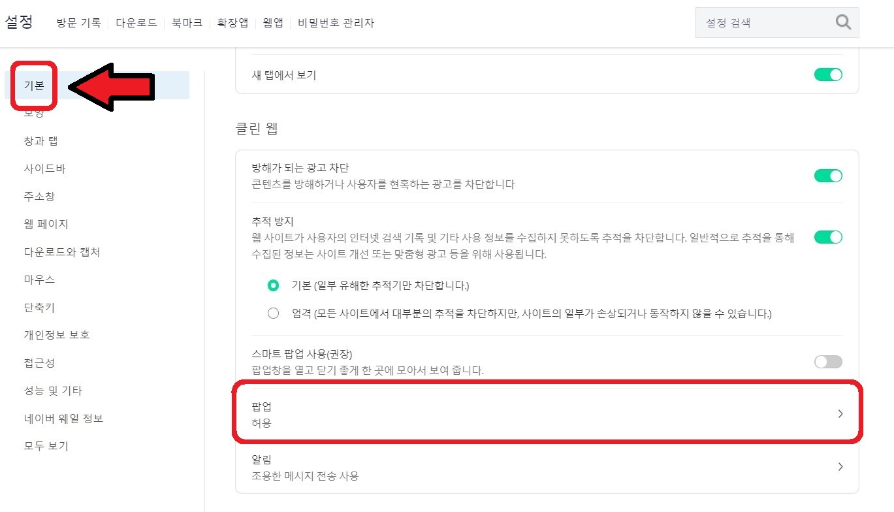Open the 방문 기록 history menu
The height and width of the screenshot is (512, 894).
pos(78,22)
